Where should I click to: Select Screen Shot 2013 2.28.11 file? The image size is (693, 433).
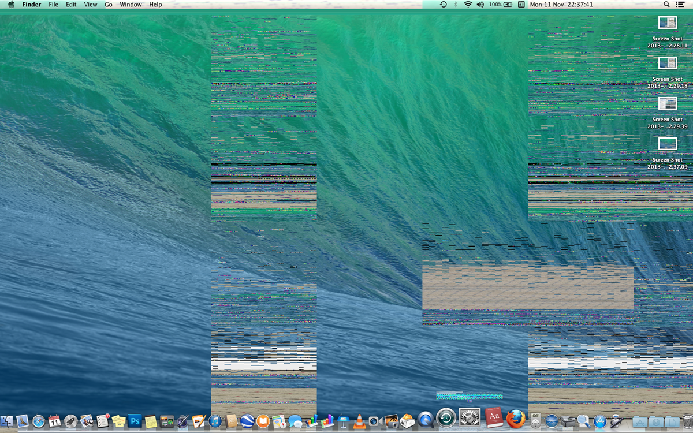click(668, 23)
